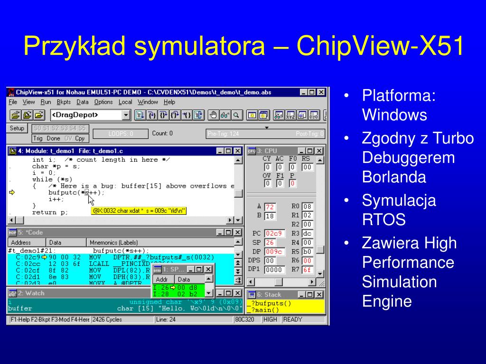Click the CPU window horizontal scroll thumb
This screenshot has height=364, width=486.
[x=279, y=282]
